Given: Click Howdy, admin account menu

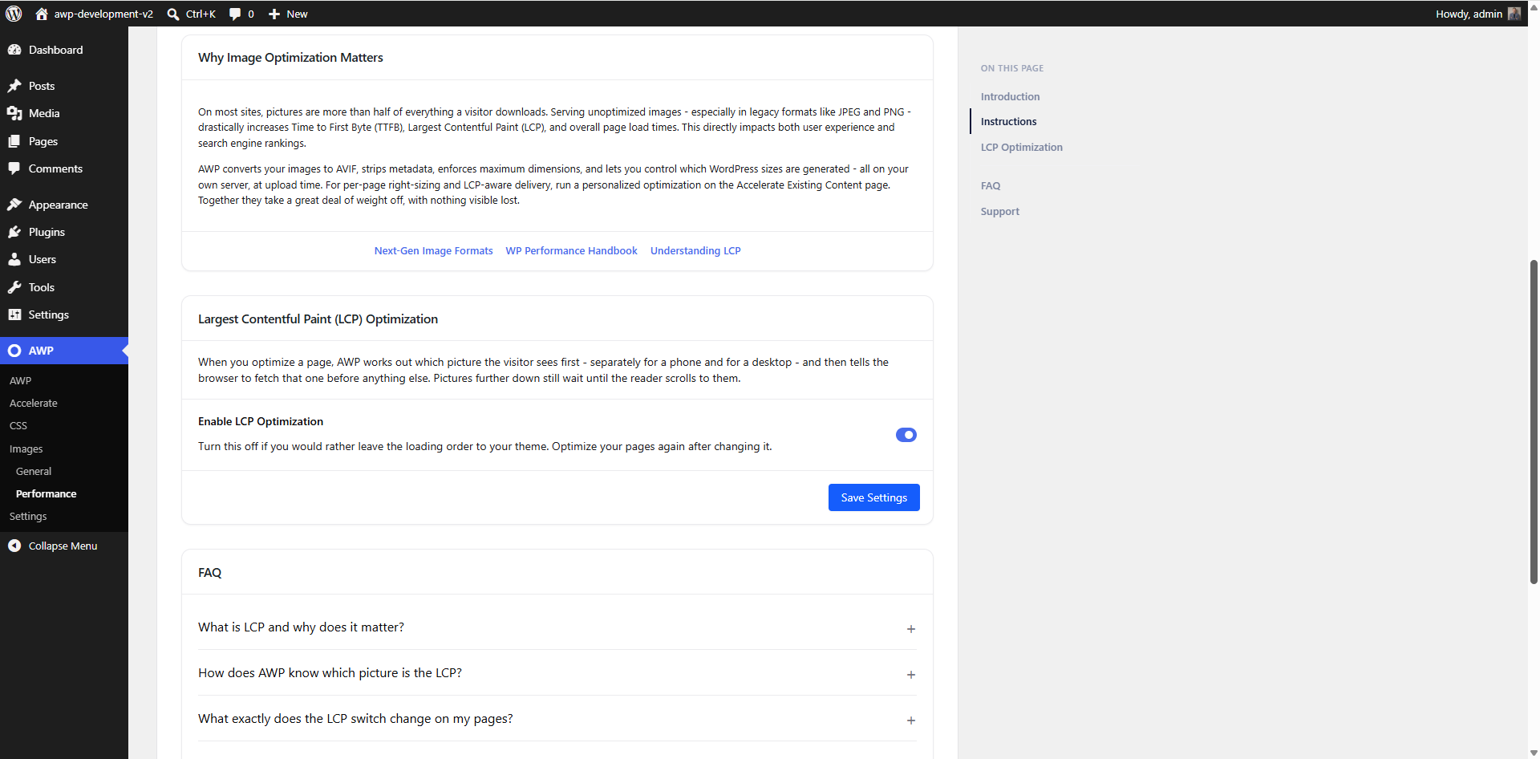Looking at the screenshot, I should pyautogui.click(x=1477, y=14).
